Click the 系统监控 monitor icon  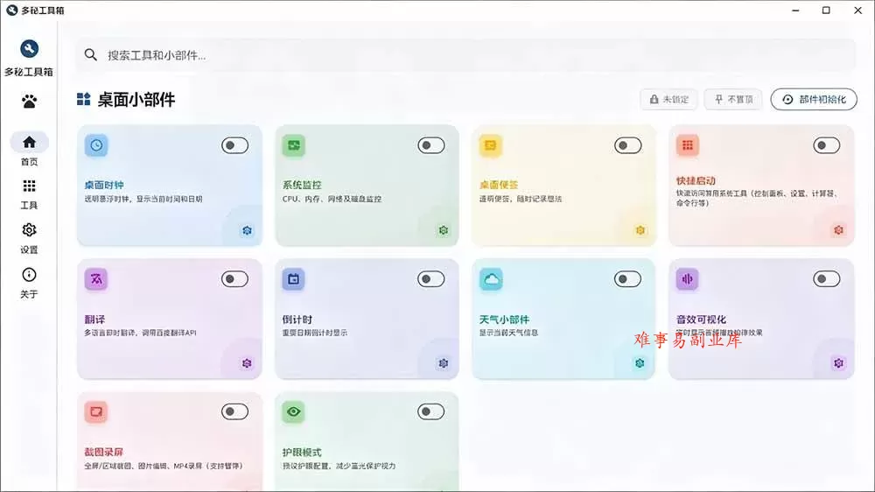tap(293, 145)
